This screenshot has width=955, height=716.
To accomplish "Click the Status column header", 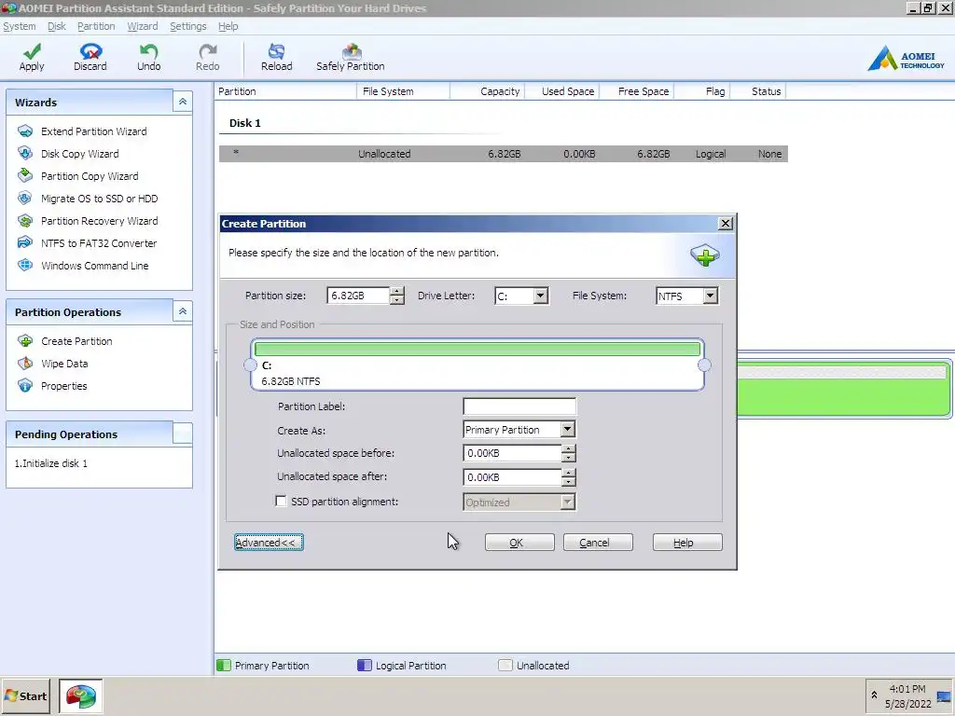I will pyautogui.click(x=766, y=91).
